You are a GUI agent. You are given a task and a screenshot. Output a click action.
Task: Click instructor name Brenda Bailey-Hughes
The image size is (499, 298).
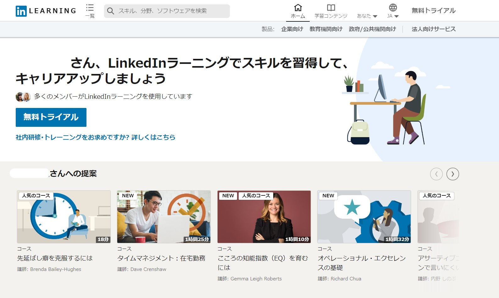[56, 269]
